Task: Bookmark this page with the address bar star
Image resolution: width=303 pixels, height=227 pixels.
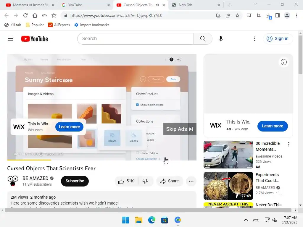Action: [x=237, y=15]
